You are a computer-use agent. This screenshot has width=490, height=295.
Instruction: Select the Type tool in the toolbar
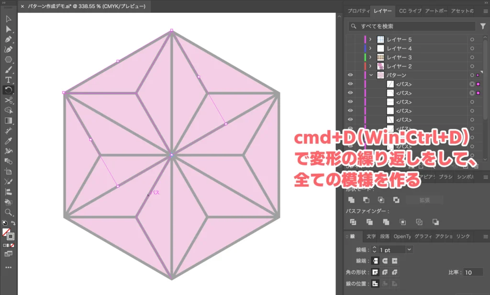pos(8,79)
